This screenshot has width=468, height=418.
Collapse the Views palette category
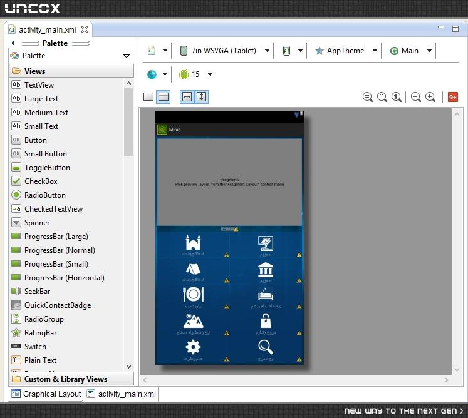click(71, 71)
